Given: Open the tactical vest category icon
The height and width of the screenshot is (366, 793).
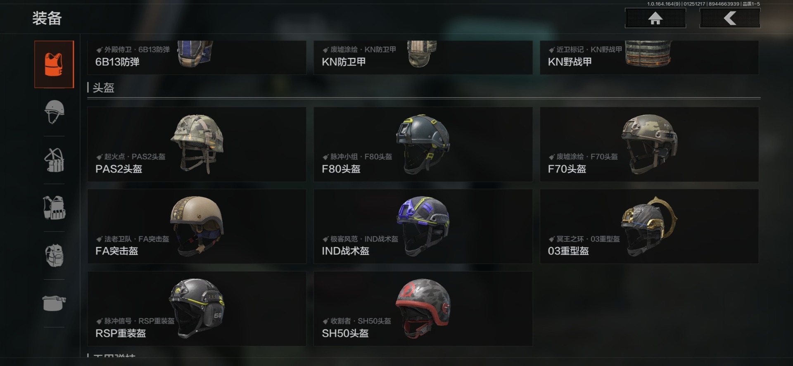Looking at the screenshot, I should tap(54, 207).
